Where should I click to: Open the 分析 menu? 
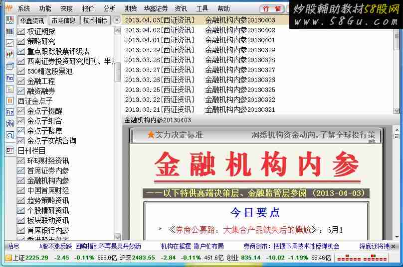(110, 9)
